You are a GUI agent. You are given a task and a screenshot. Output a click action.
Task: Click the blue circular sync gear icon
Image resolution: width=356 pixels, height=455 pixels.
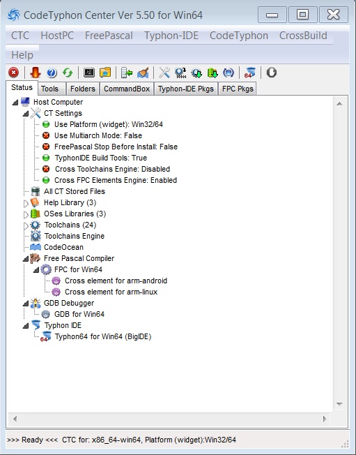click(x=229, y=73)
